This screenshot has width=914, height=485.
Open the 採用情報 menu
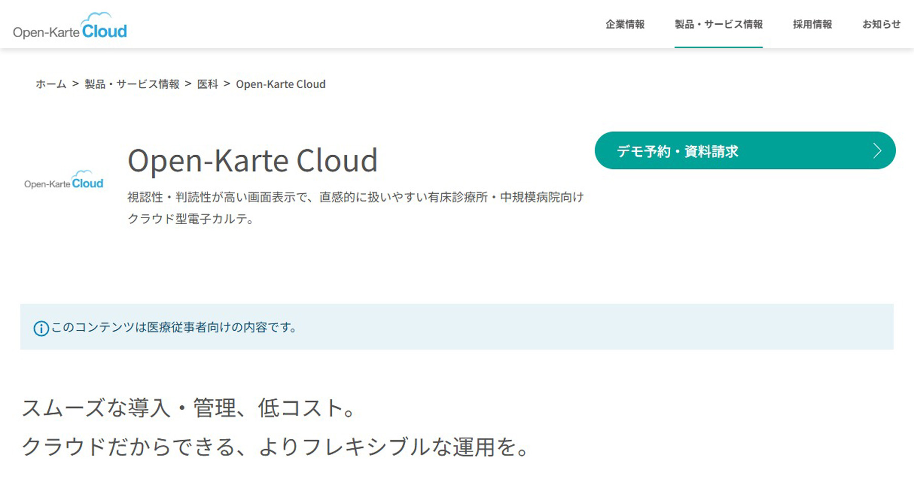tap(812, 24)
